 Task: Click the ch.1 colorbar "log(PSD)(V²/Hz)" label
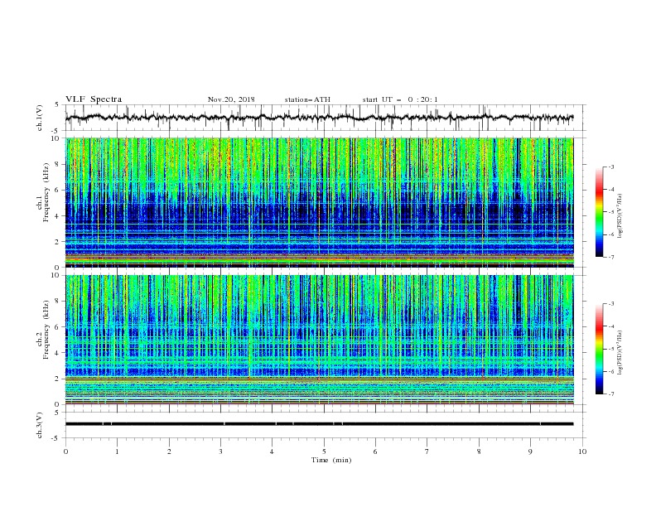pyautogui.click(x=620, y=216)
